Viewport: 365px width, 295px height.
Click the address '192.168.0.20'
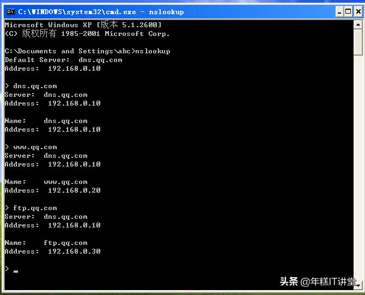(x=74, y=190)
